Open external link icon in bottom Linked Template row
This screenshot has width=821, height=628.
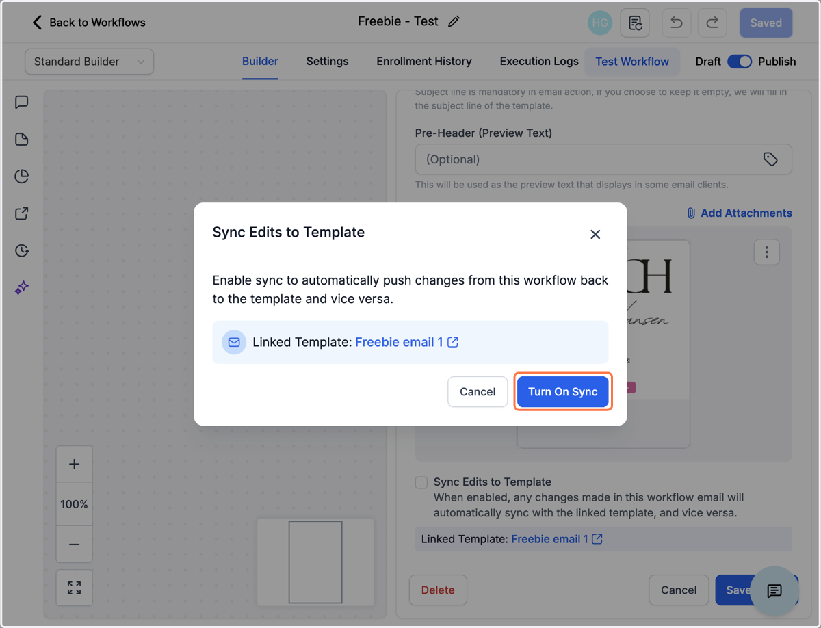(x=597, y=539)
